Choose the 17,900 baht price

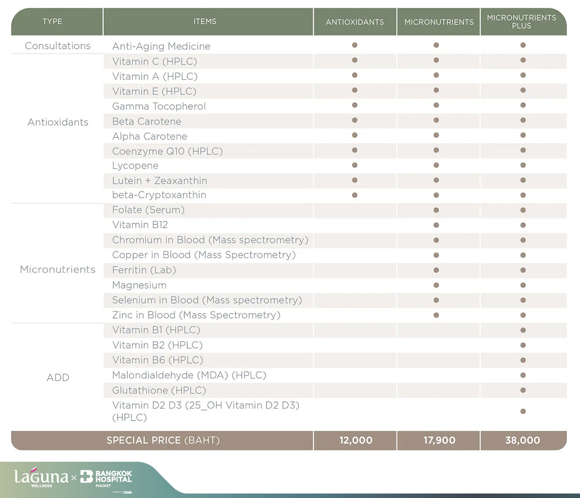tap(439, 440)
